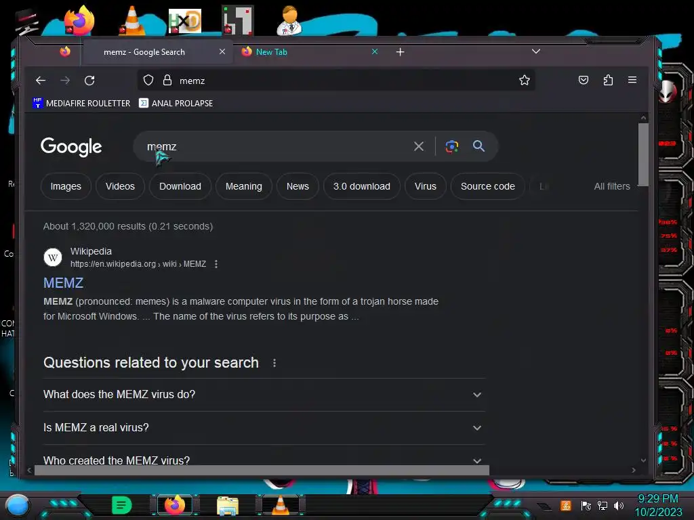
Task: Open Firefox View pinned tab icon
Action: pyautogui.click(x=65, y=51)
